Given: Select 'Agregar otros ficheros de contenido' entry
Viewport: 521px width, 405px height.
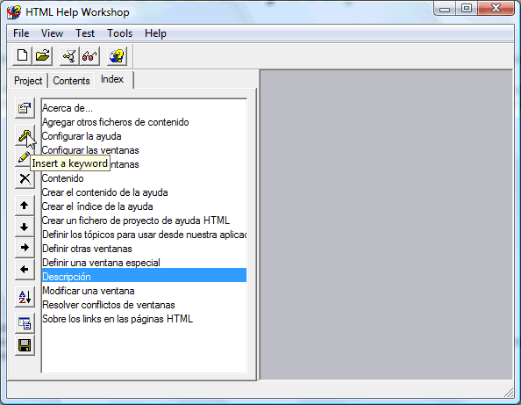Looking at the screenshot, I should pos(144,122).
